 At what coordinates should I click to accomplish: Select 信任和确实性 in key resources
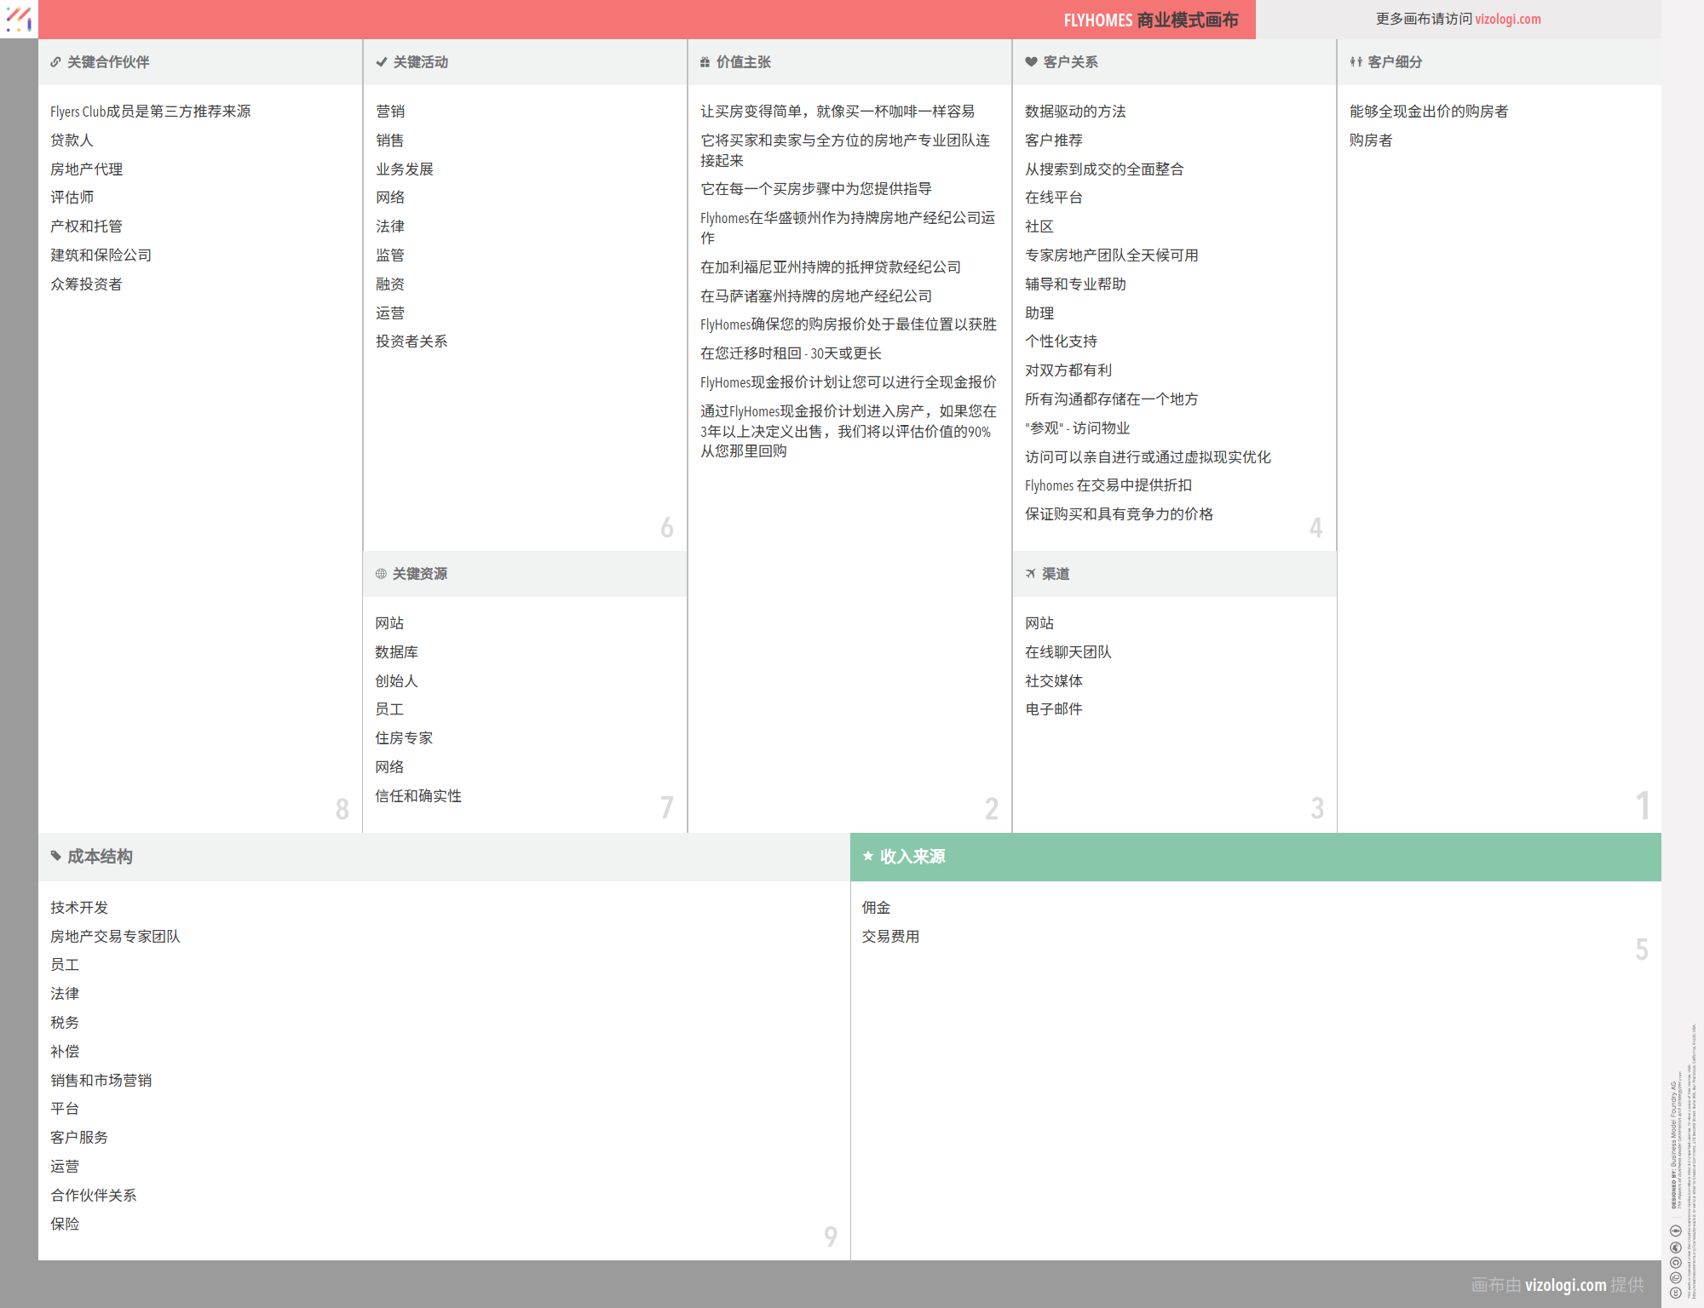click(x=418, y=796)
